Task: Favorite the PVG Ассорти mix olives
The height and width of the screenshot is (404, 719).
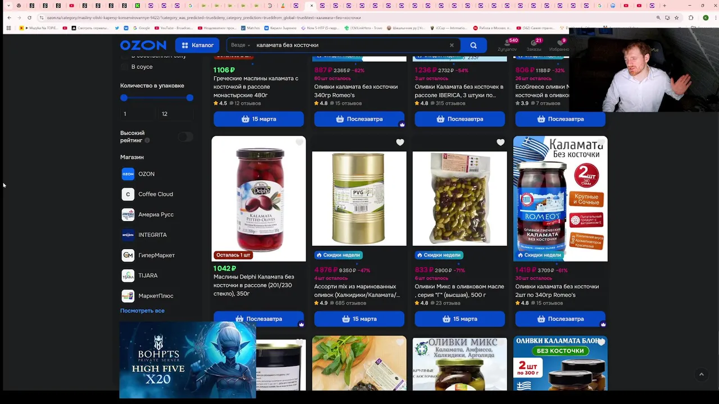Action: (x=400, y=143)
